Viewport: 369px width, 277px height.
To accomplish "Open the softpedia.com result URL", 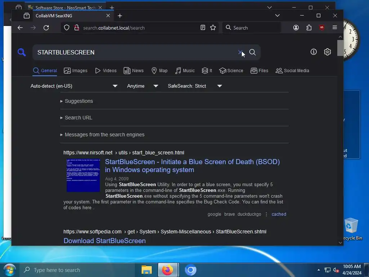I will [x=165, y=232].
